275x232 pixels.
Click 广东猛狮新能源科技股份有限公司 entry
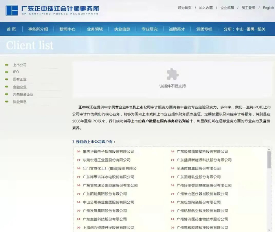point(204,160)
